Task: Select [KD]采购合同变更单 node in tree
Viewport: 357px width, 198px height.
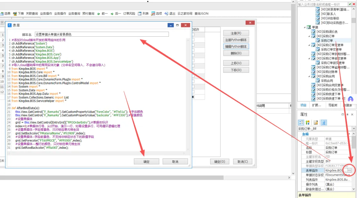Action: [330, 85]
